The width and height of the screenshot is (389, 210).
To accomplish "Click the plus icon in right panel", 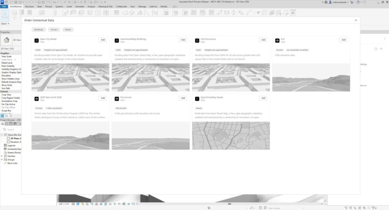I will coord(381,49).
